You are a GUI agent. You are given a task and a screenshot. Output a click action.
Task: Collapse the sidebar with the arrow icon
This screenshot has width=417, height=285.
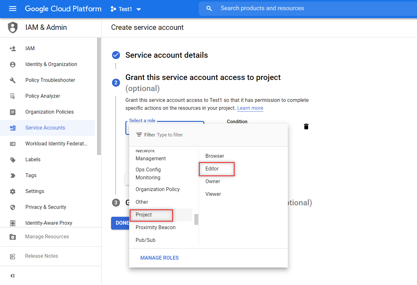12,276
